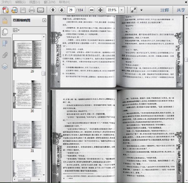Go to previous page up arrow
Image resolution: width=188 pixels, height=183 pixels.
(53, 10)
